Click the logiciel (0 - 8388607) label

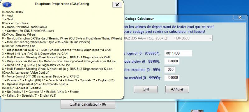142,54
